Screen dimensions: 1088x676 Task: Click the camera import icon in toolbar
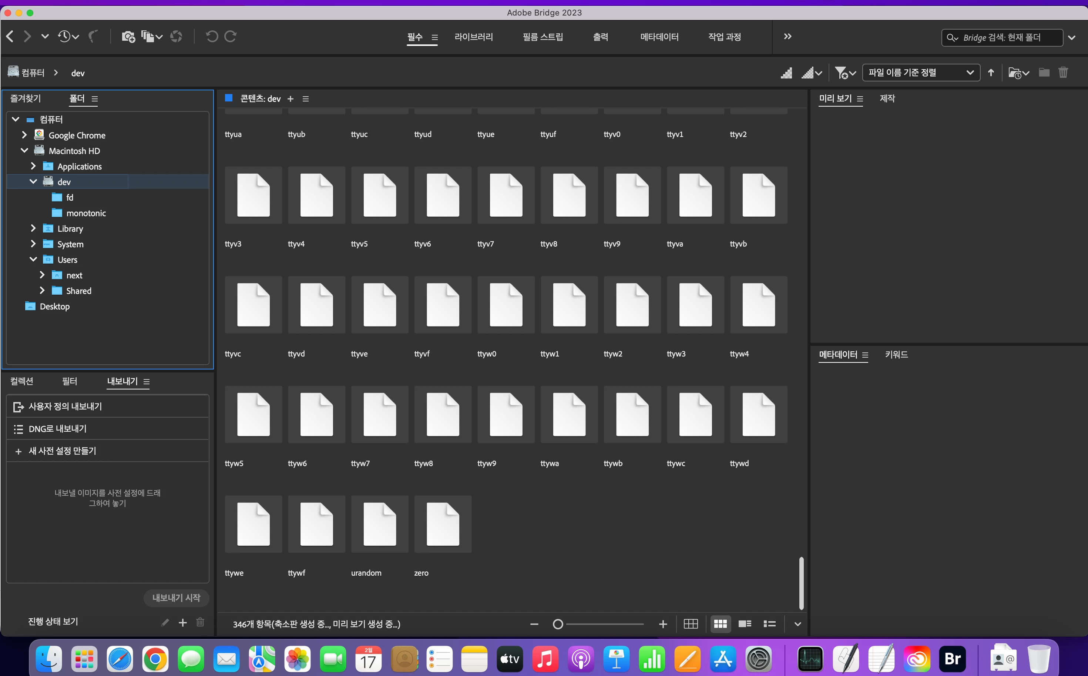[x=128, y=37]
